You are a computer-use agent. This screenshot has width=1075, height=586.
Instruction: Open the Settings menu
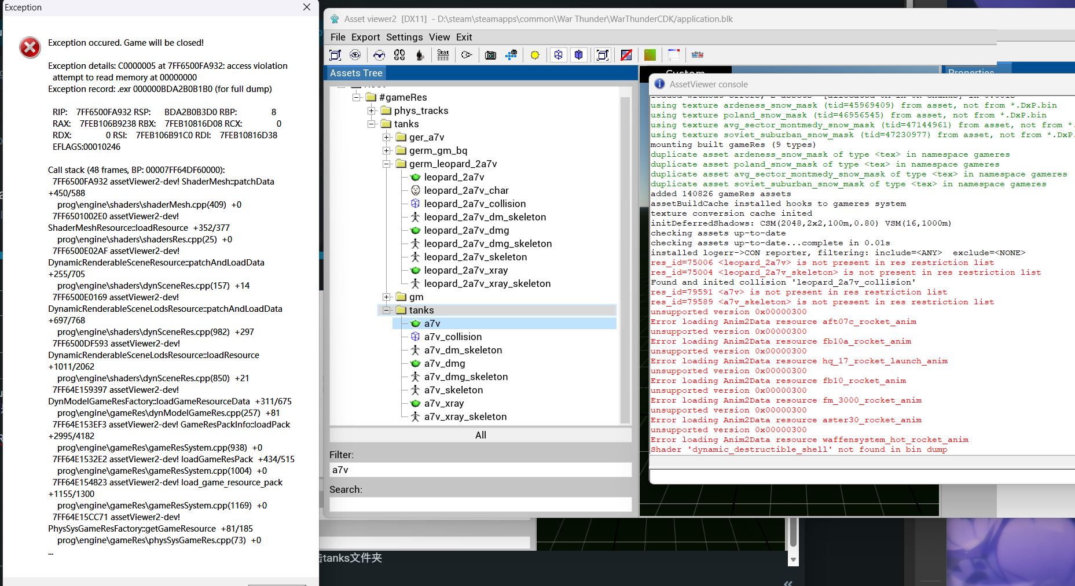click(404, 37)
